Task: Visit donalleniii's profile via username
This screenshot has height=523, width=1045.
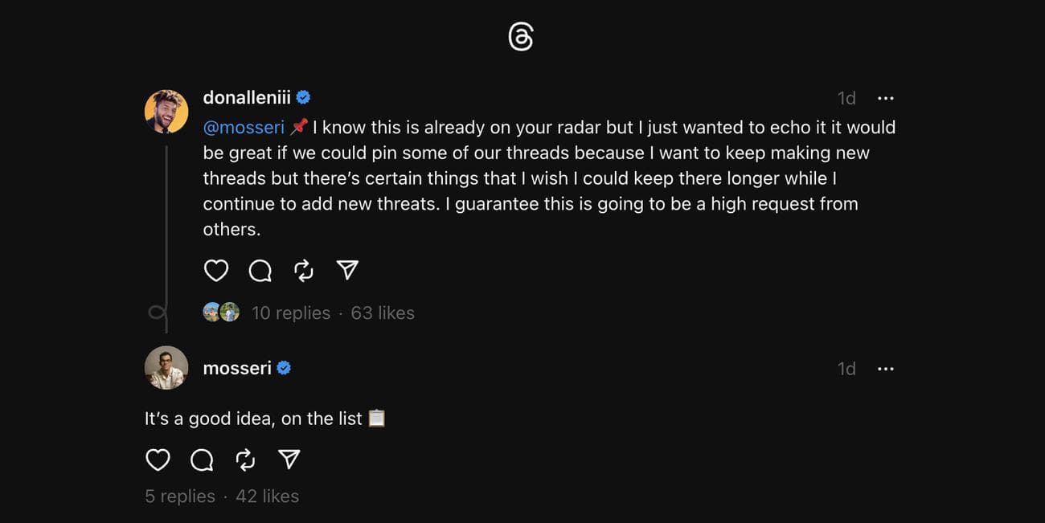Action: click(247, 98)
